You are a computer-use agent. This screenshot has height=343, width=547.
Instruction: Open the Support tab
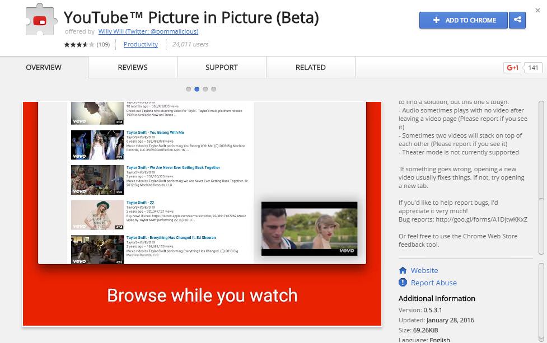[x=222, y=67]
